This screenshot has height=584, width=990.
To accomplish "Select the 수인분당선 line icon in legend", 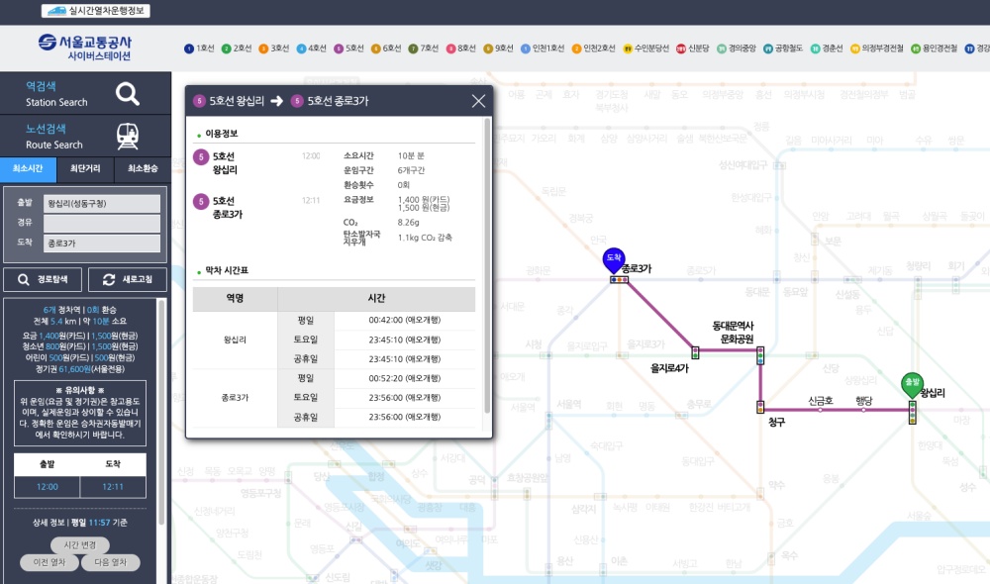I will (x=628, y=49).
